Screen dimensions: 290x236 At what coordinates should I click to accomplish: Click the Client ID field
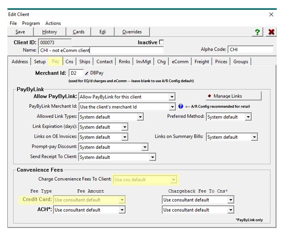[x=55, y=43]
